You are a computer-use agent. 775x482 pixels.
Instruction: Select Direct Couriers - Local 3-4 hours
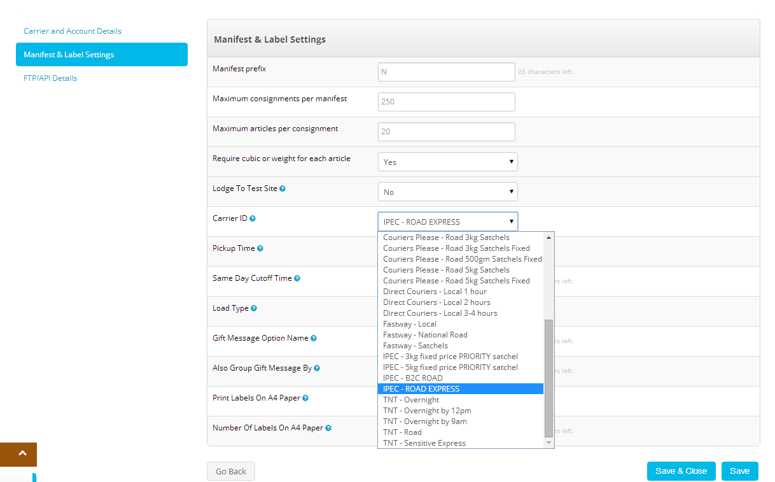(x=461, y=313)
